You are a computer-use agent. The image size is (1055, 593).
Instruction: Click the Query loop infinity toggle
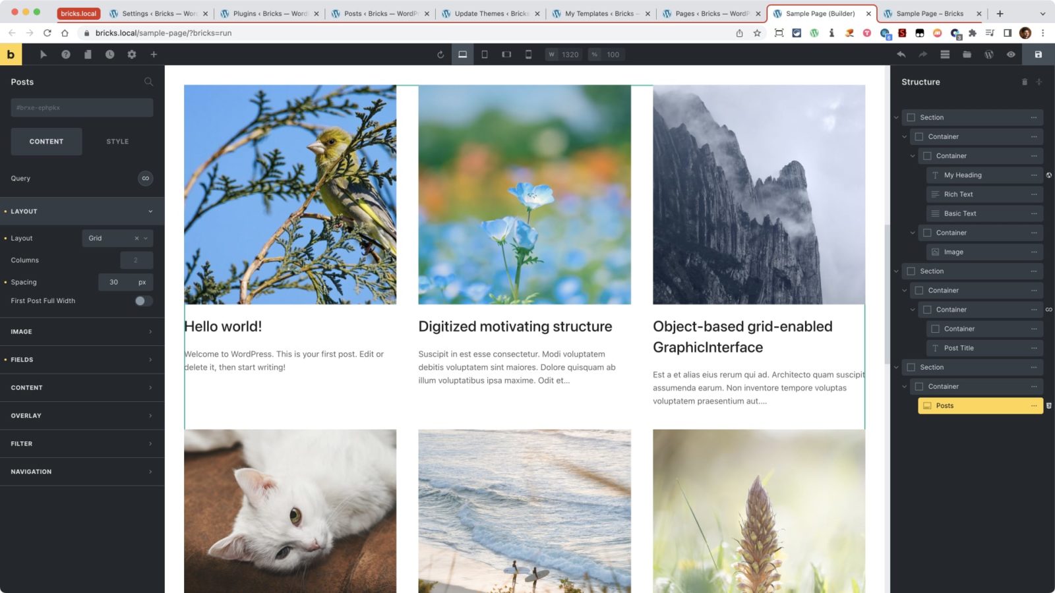click(x=145, y=178)
